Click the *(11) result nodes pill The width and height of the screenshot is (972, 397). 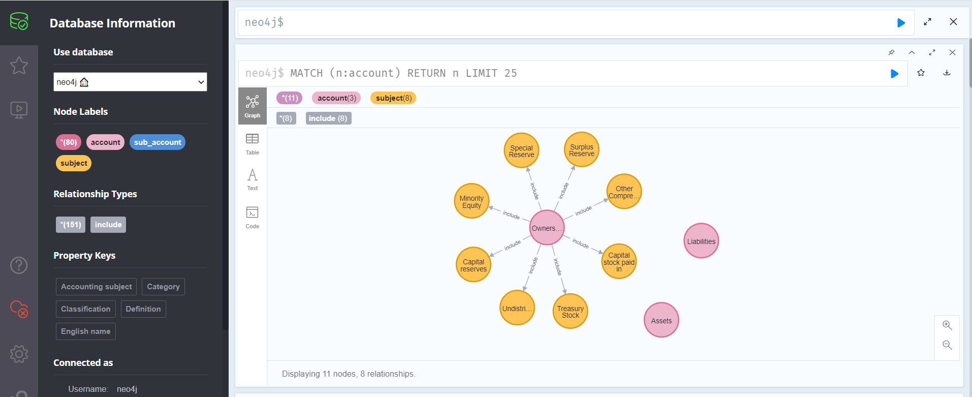[x=290, y=98]
